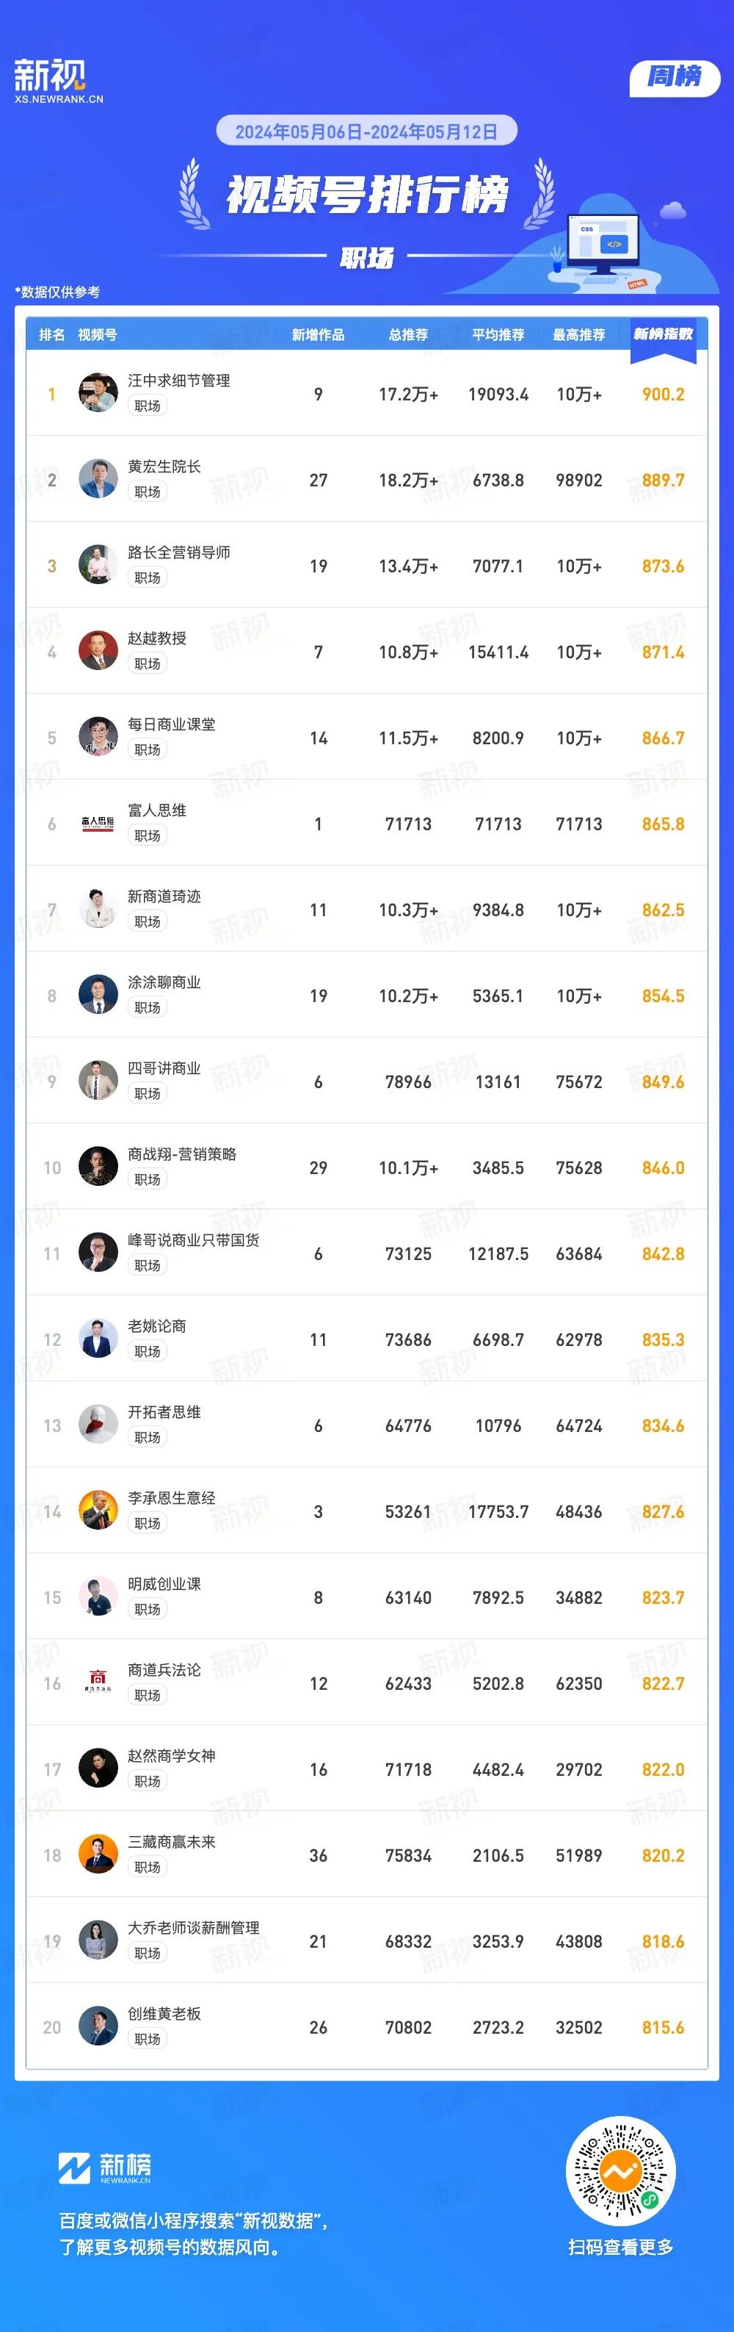The width and height of the screenshot is (734, 2332).
Task: Sort by 总推荐 column header
Action: click(x=407, y=335)
